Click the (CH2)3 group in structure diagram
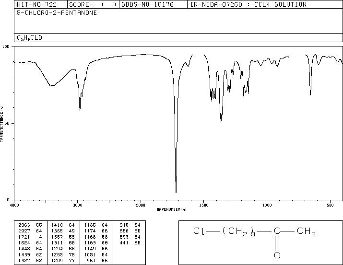343x265 pixels. pyautogui.click(x=239, y=232)
